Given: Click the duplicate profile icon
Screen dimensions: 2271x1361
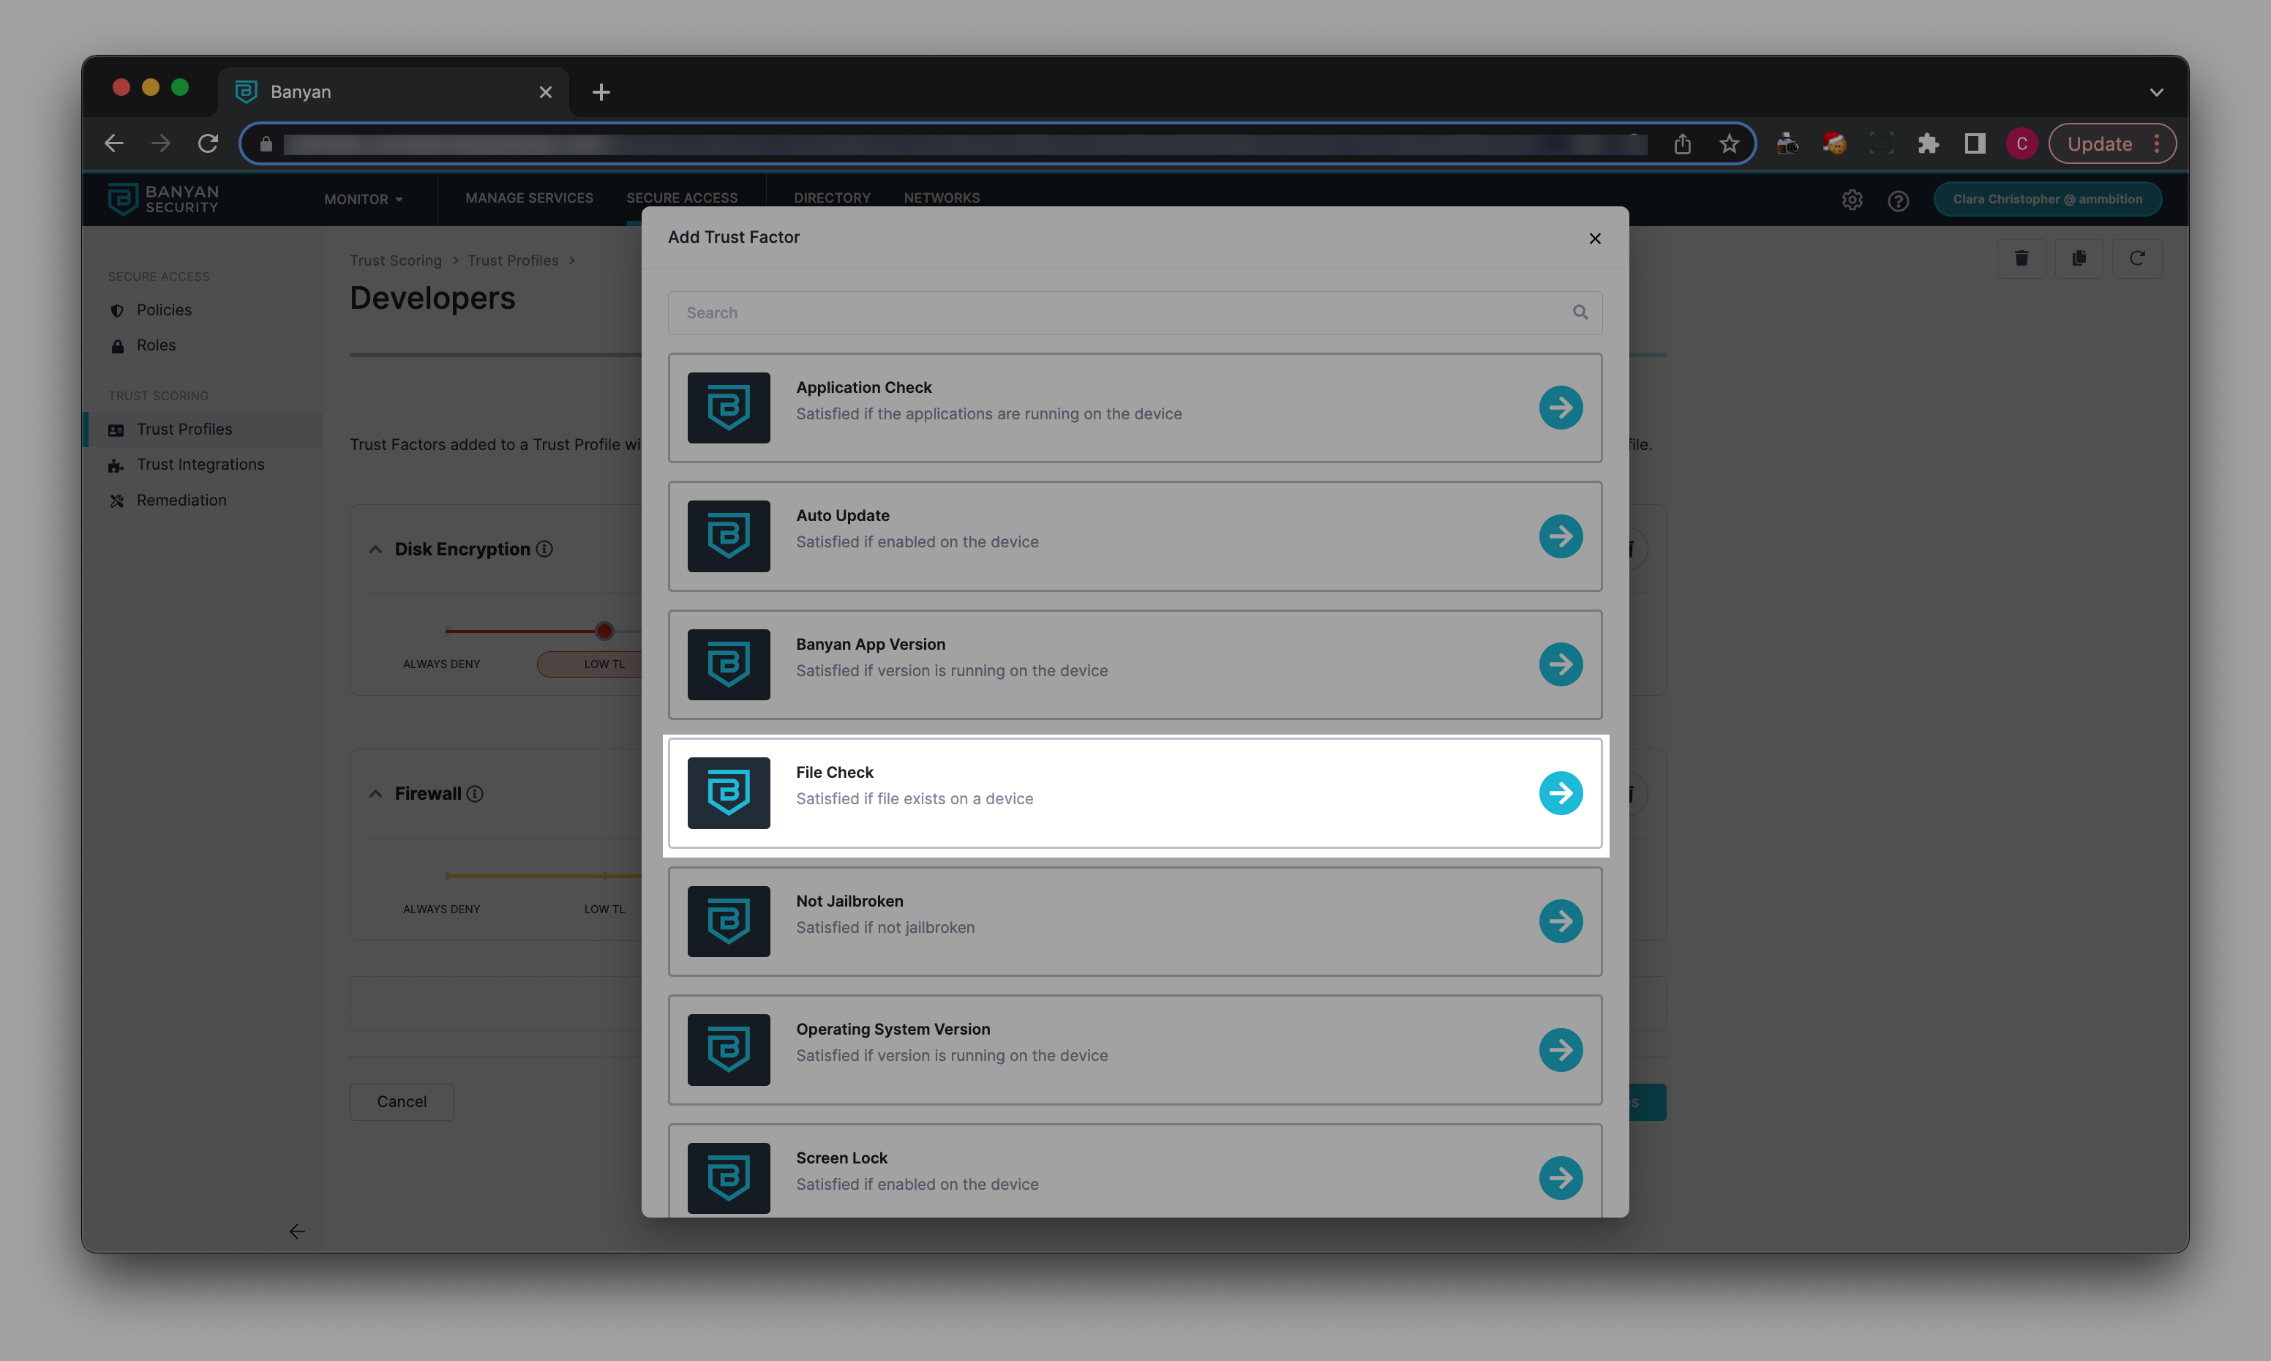Looking at the screenshot, I should pos(2079,258).
